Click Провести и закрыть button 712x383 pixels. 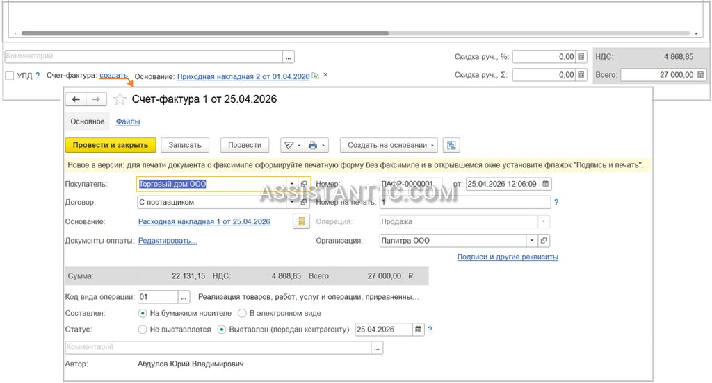point(111,145)
